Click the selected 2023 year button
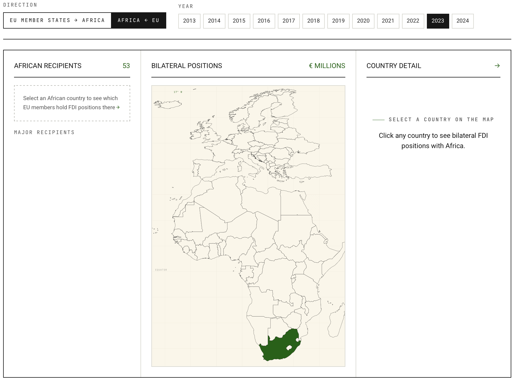 (x=438, y=21)
